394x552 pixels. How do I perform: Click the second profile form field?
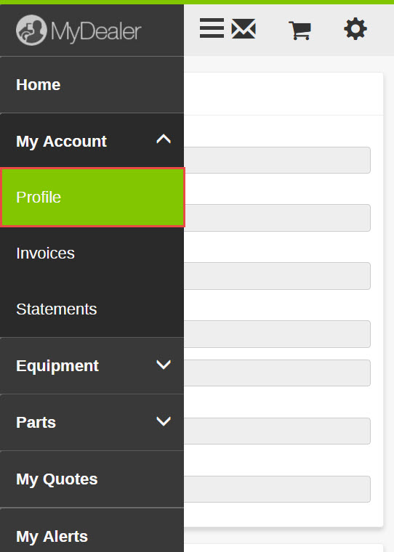pos(277,218)
